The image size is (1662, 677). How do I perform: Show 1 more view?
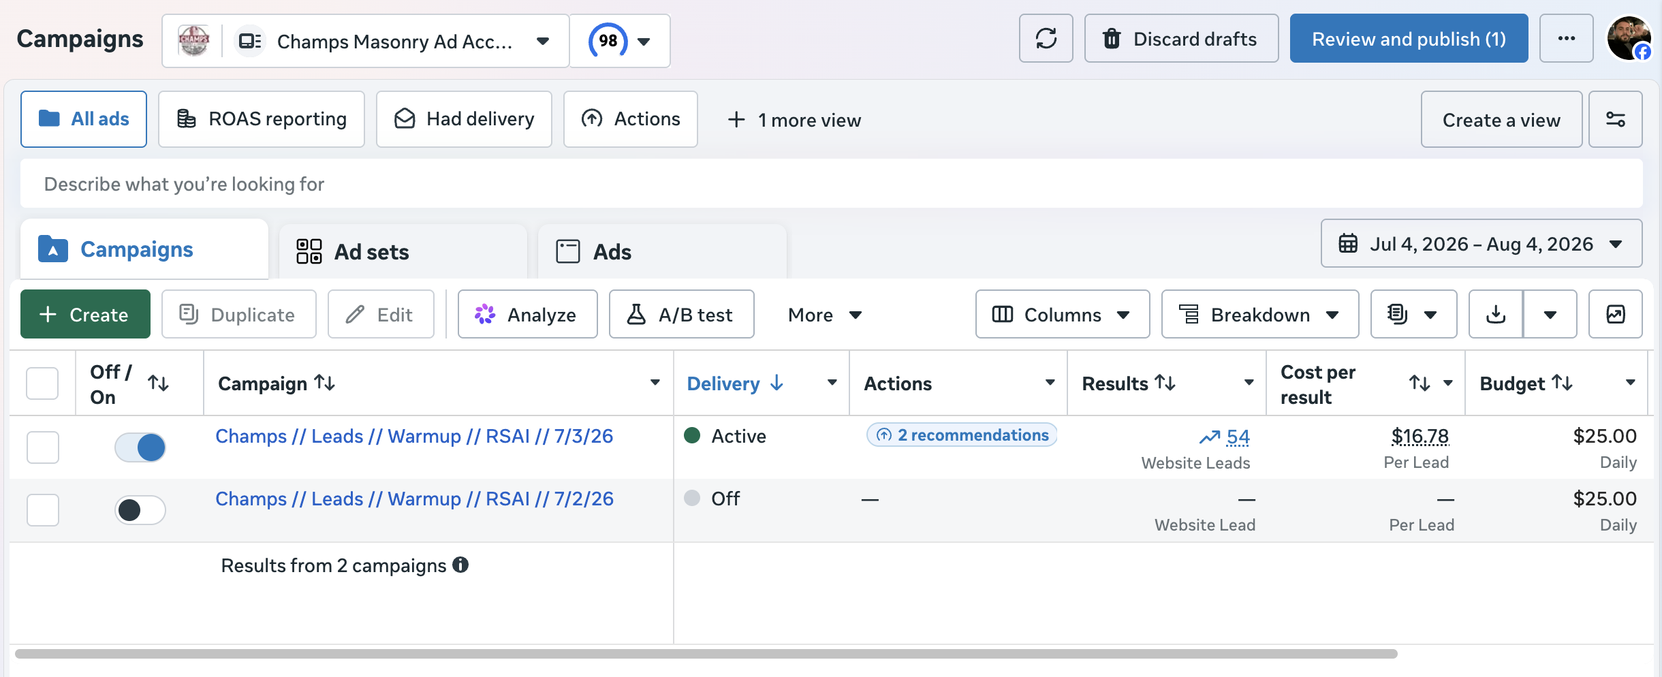pos(794,120)
